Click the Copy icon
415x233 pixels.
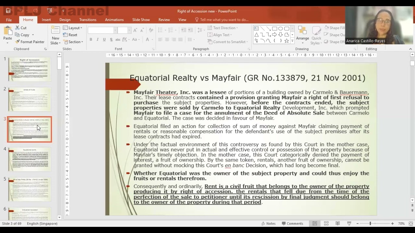point(22,35)
